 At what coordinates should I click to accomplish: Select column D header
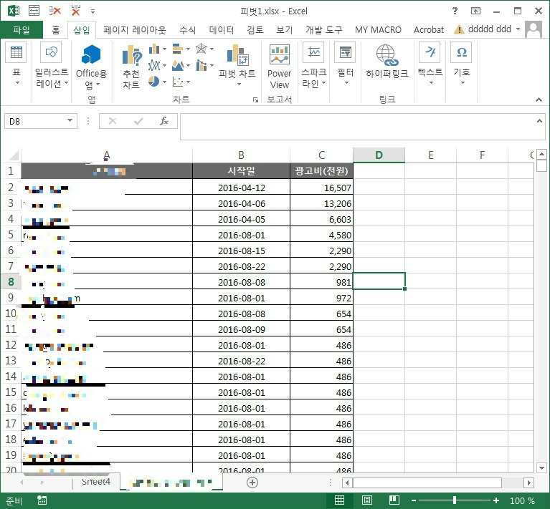coord(379,155)
